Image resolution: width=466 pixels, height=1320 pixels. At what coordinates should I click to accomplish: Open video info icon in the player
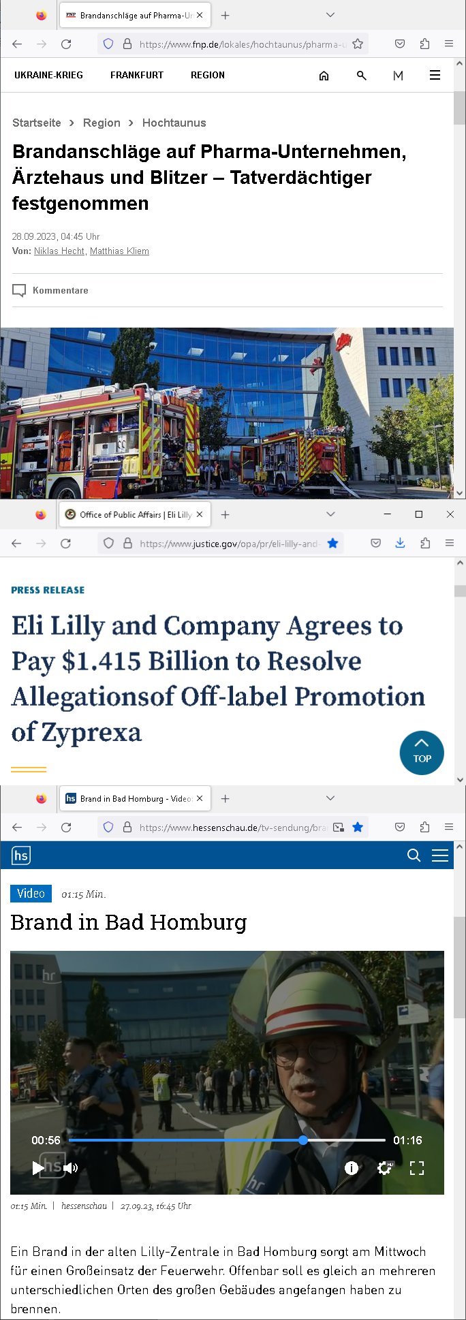(352, 1168)
